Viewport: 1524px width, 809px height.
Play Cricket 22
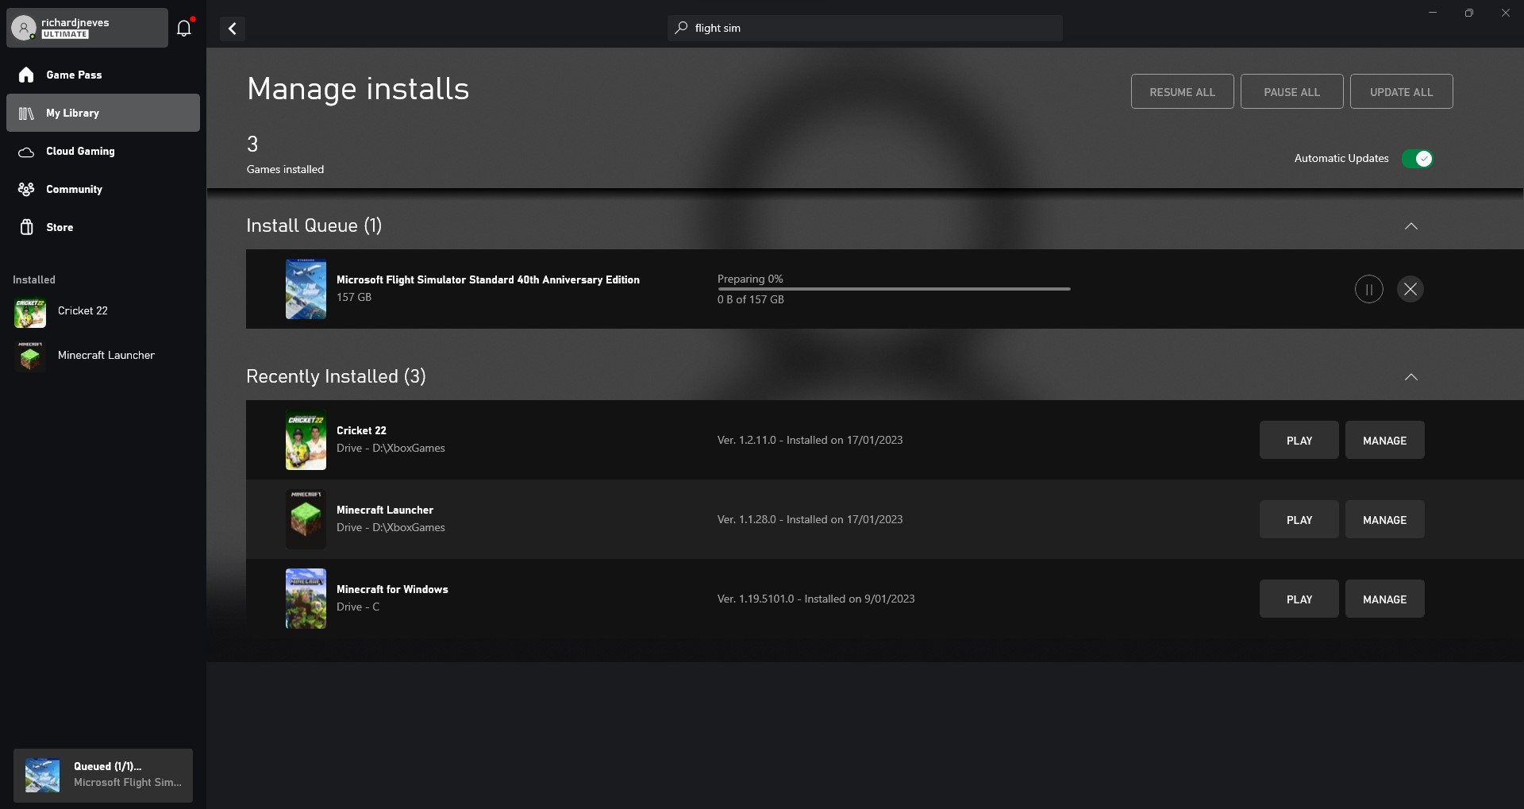(1299, 440)
